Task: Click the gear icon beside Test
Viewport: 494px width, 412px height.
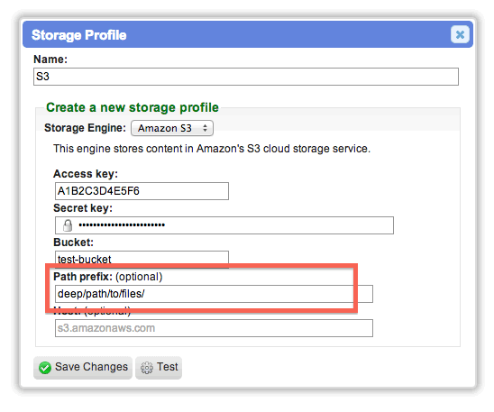Action: 147,368
